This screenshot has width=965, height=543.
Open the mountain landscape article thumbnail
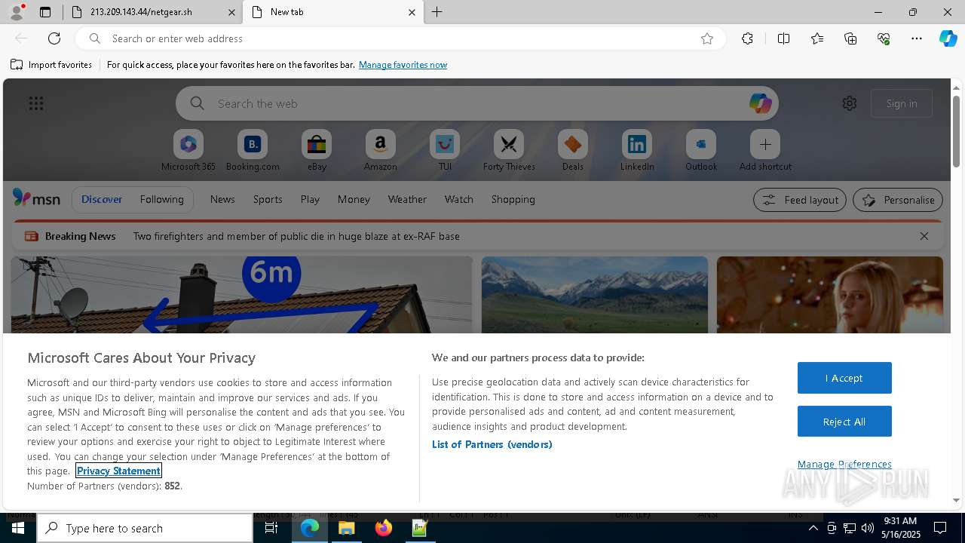(595, 295)
